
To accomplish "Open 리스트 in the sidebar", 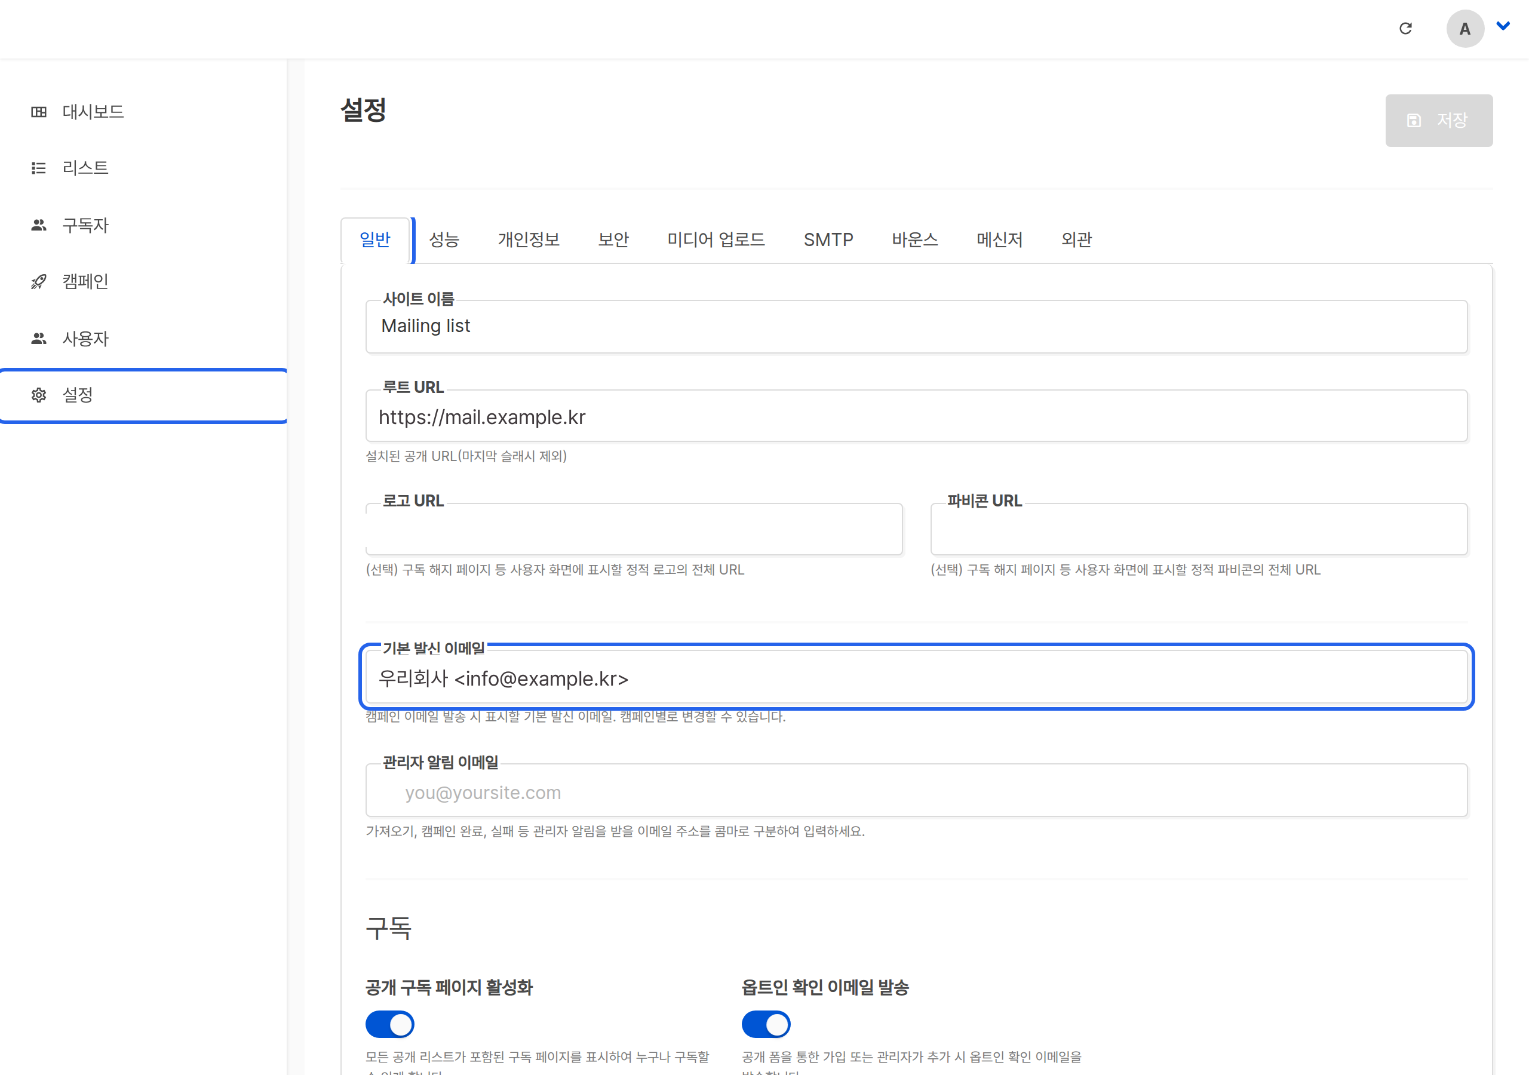I will (x=143, y=168).
